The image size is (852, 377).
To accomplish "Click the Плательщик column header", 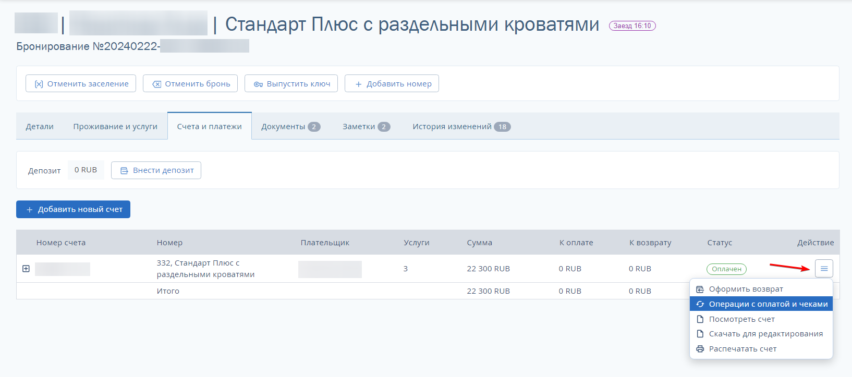I will pos(325,243).
